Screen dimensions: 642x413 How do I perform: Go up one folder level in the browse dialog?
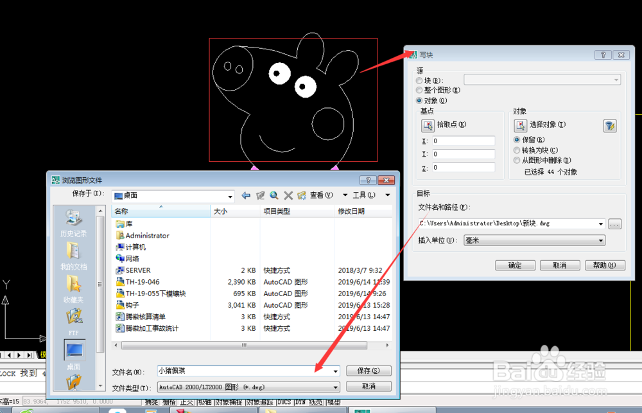(x=260, y=195)
